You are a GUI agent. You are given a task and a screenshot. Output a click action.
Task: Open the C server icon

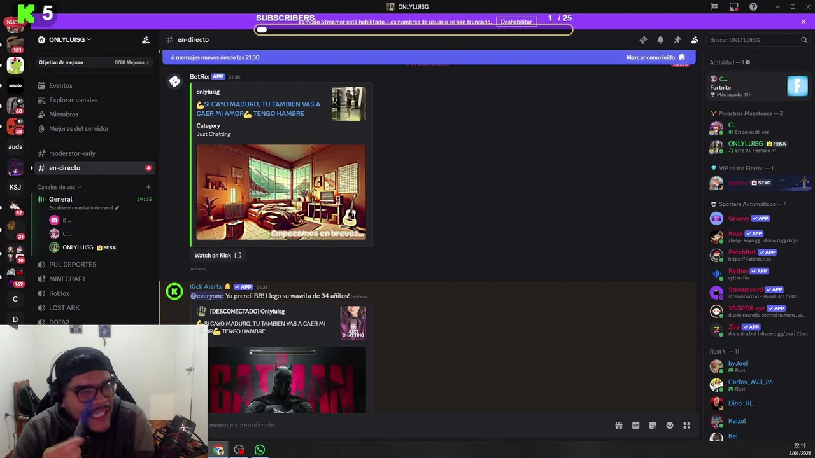click(15, 299)
